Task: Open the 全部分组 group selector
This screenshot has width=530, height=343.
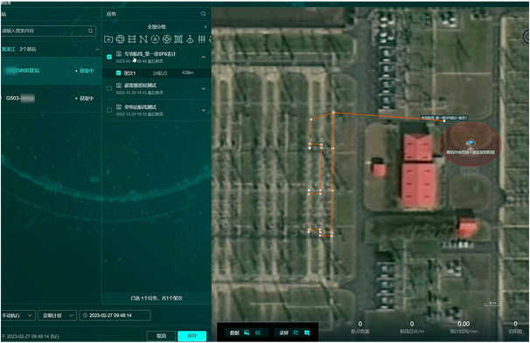Action: [157, 27]
